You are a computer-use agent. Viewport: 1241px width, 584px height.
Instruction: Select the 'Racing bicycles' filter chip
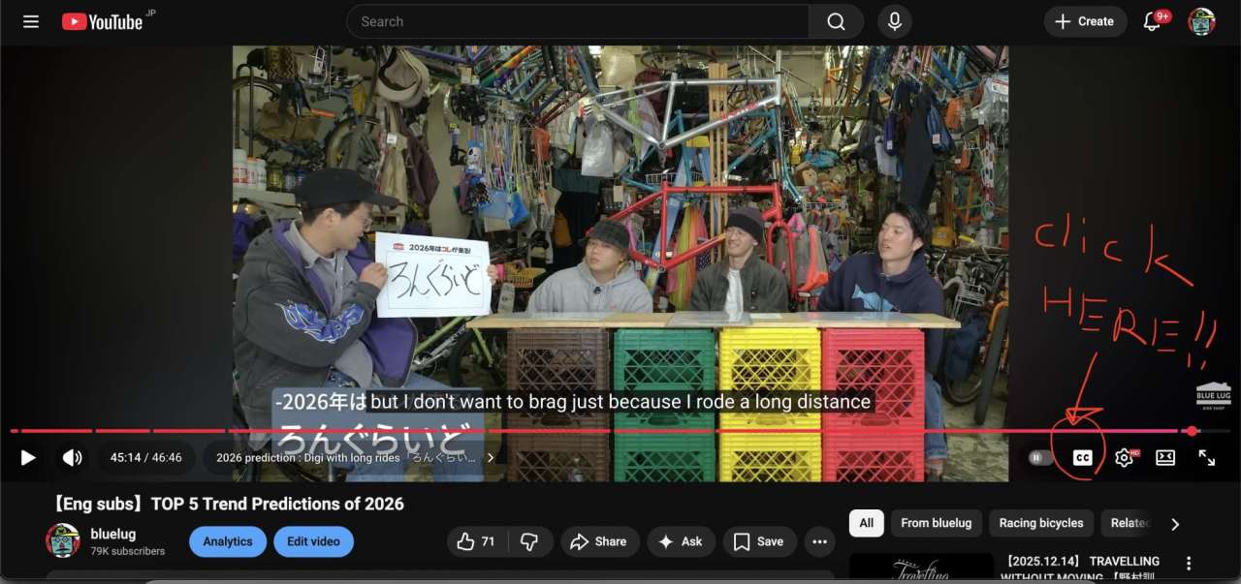coord(1041,523)
